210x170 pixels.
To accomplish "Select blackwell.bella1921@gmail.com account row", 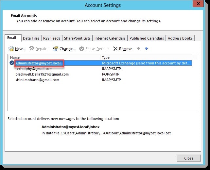I will pos(101,74).
